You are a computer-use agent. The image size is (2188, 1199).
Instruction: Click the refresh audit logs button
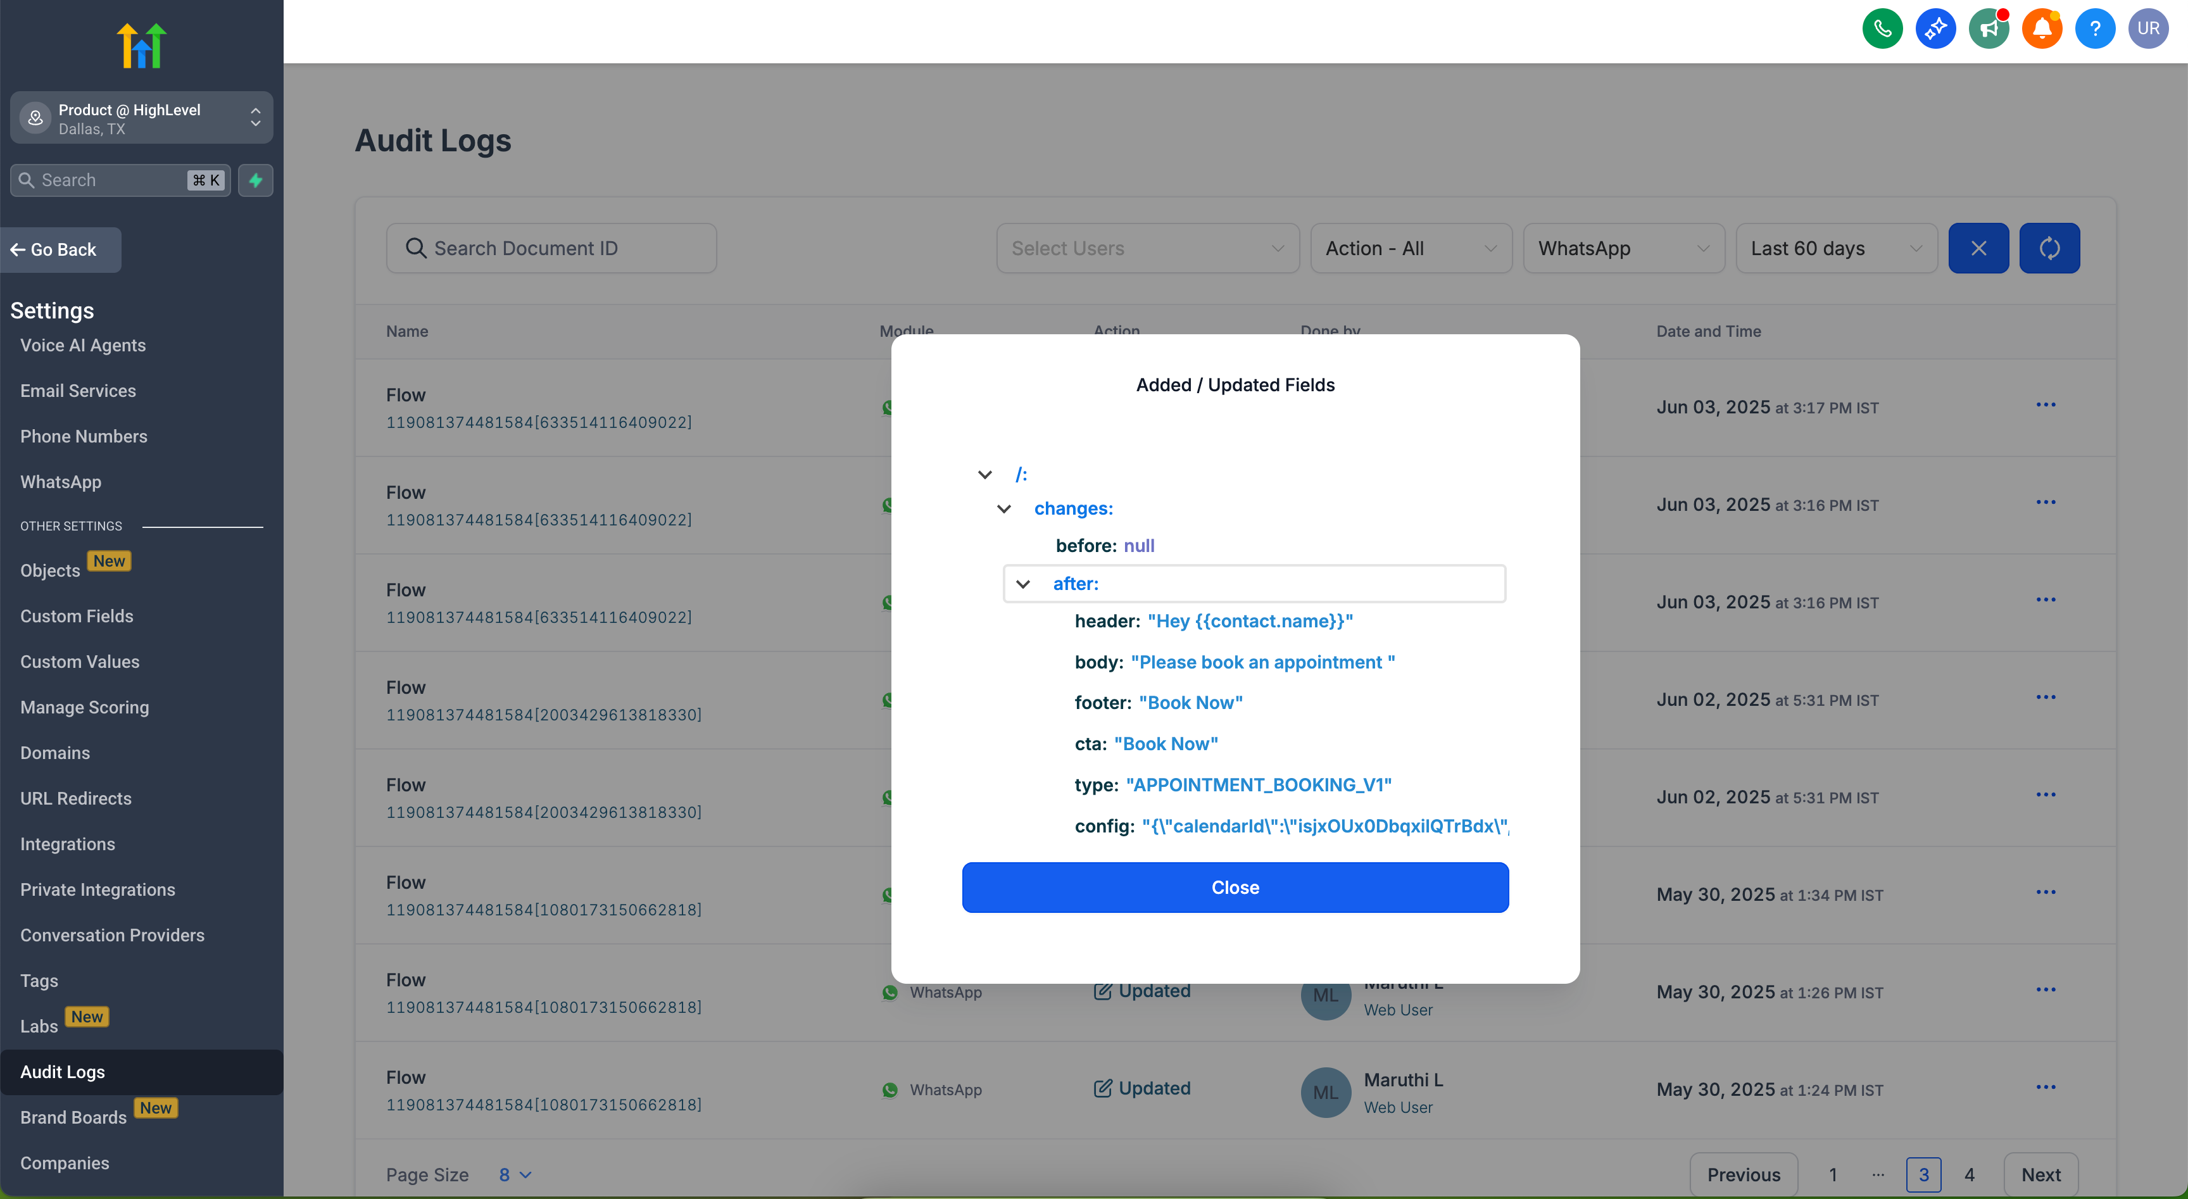coord(2049,248)
